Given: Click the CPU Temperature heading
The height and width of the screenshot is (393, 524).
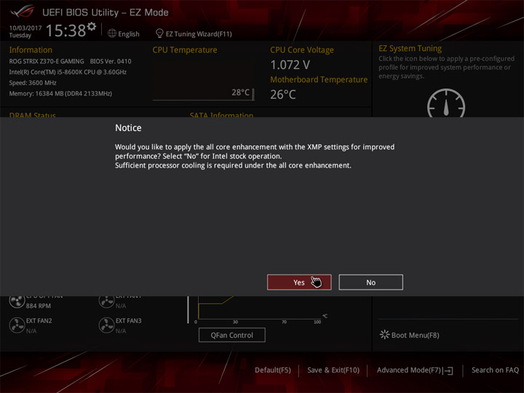Looking at the screenshot, I should (185, 49).
